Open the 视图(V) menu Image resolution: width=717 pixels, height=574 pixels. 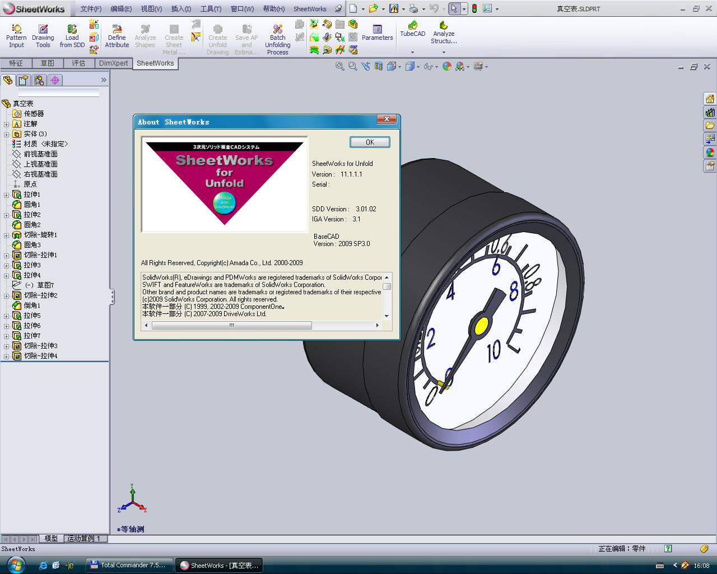pyautogui.click(x=151, y=9)
